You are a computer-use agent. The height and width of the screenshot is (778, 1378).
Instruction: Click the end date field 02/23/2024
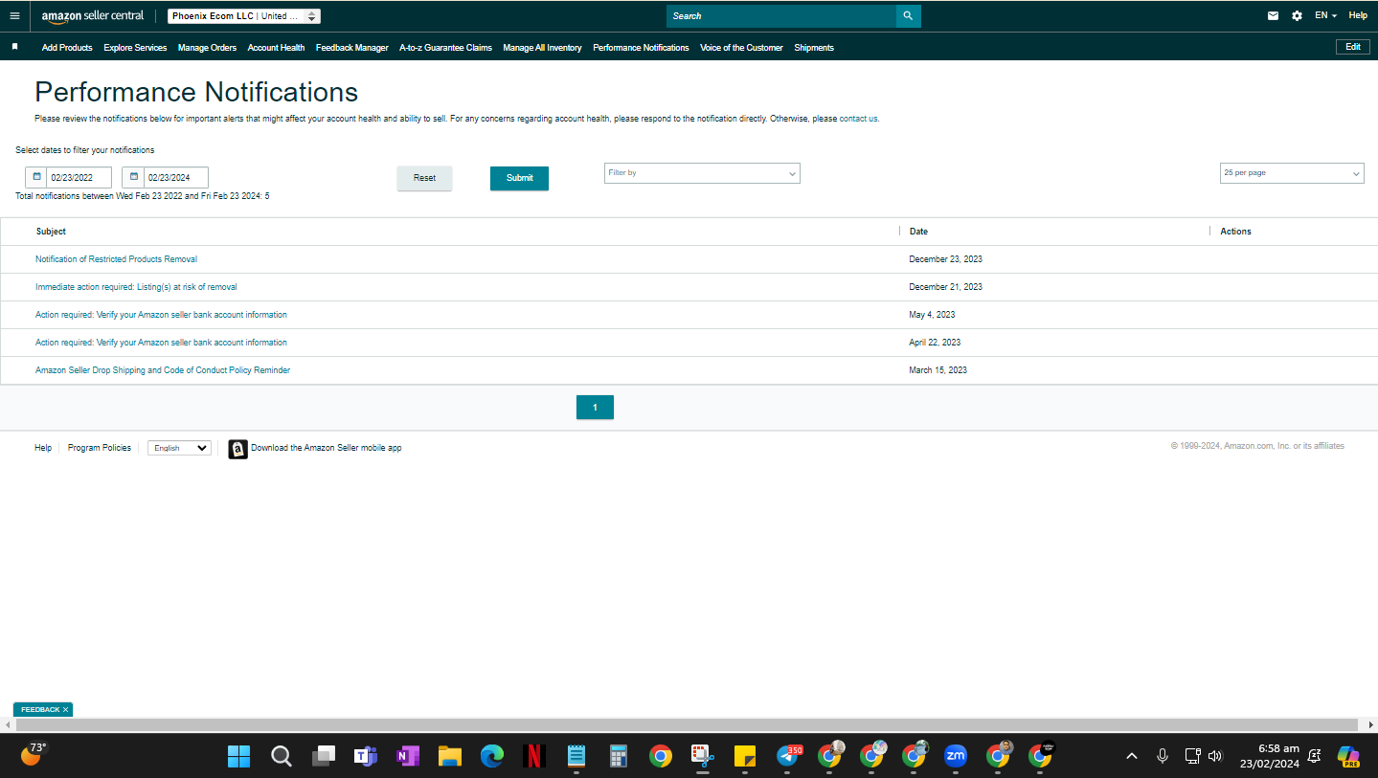coord(176,177)
